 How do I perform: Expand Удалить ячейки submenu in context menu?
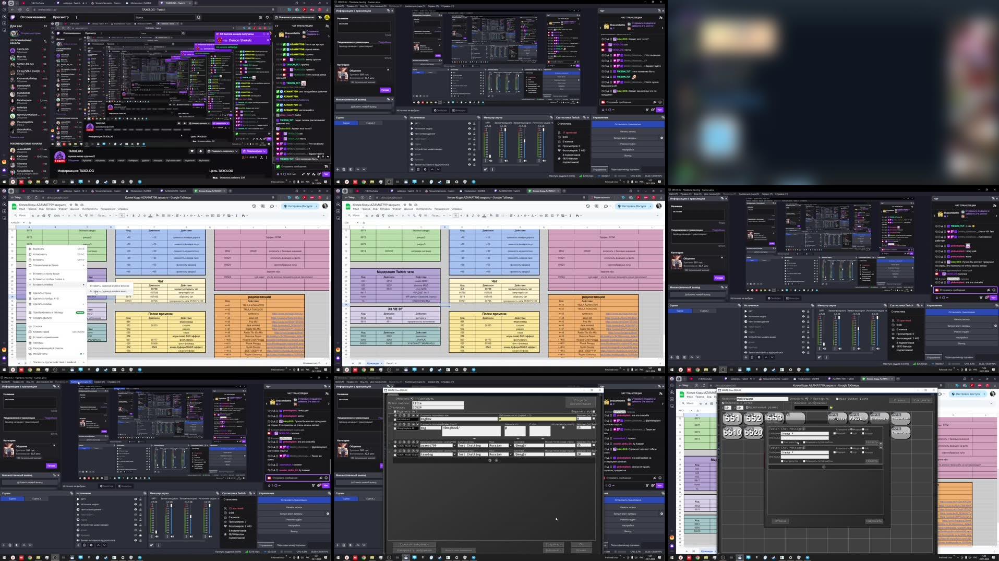[x=56, y=304]
